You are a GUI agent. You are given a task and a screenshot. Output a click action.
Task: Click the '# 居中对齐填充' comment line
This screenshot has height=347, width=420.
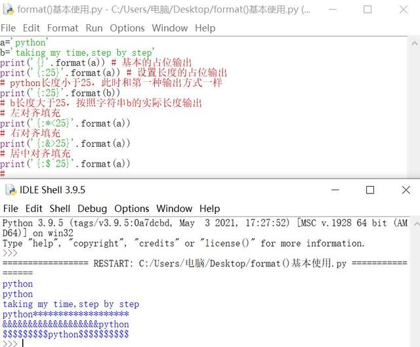35,153
